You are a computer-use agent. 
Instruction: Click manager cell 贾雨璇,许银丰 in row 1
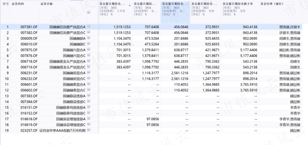(x=290, y=27)
